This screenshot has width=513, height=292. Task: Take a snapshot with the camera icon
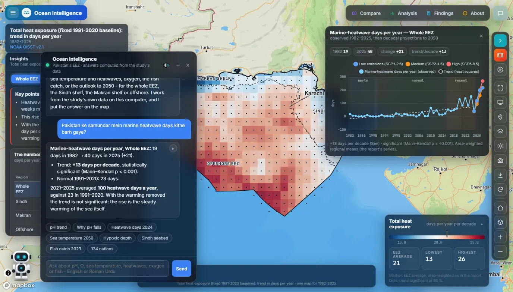click(500, 161)
